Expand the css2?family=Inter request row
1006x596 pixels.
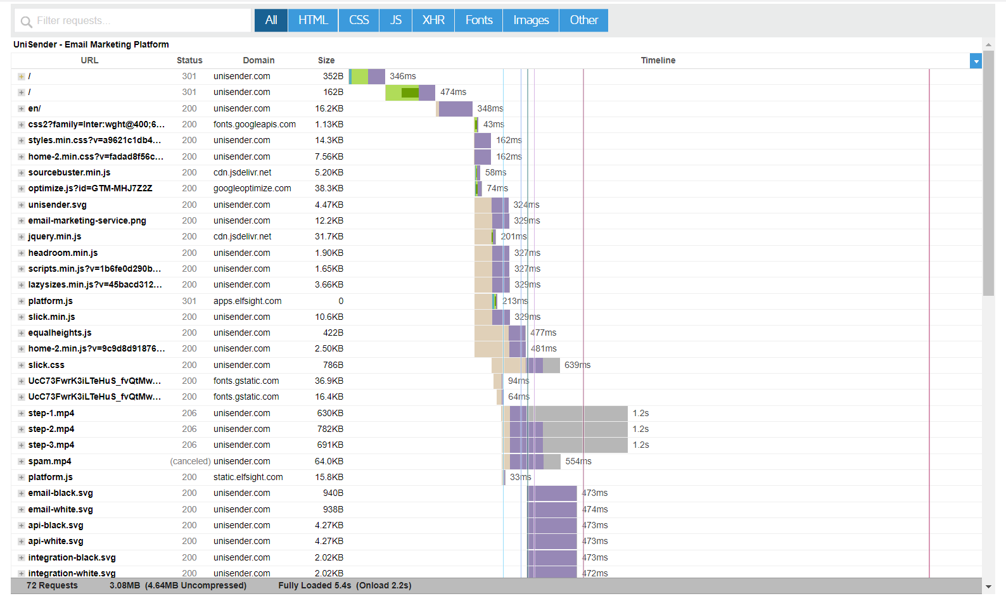22,125
